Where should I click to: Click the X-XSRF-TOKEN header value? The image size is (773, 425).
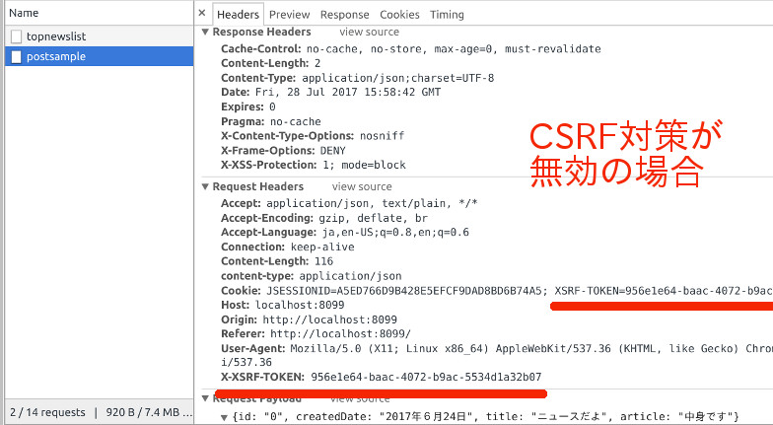pyautogui.click(x=426, y=377)
